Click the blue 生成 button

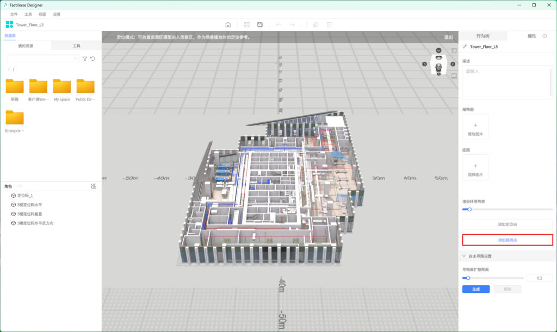pyautogui.click(x=476, y=289)
